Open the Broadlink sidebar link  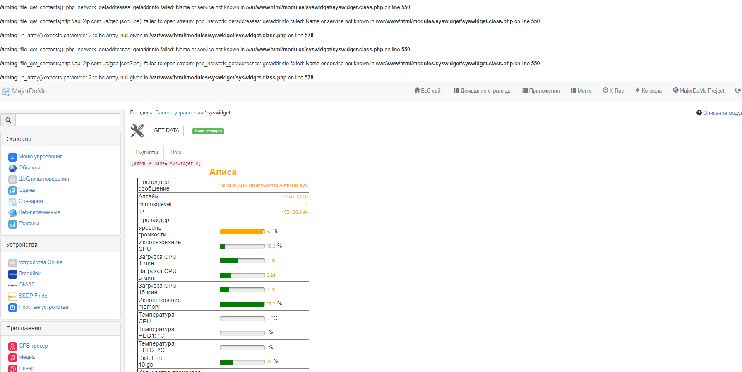tap(29, 274)
